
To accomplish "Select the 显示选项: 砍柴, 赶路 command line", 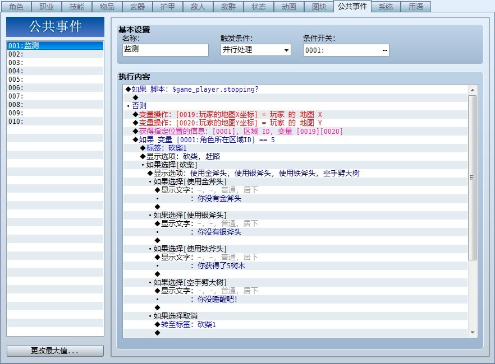I will tap(295, 156).
